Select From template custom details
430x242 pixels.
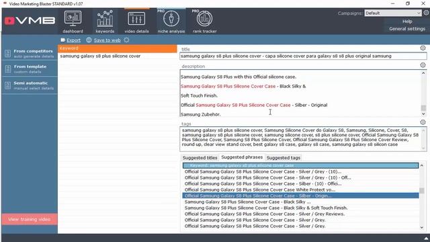[x=30, y=69]
